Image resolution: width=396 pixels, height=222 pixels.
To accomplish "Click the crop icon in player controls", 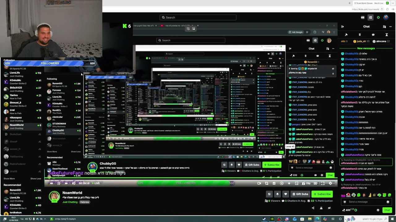I will [267, 183].
